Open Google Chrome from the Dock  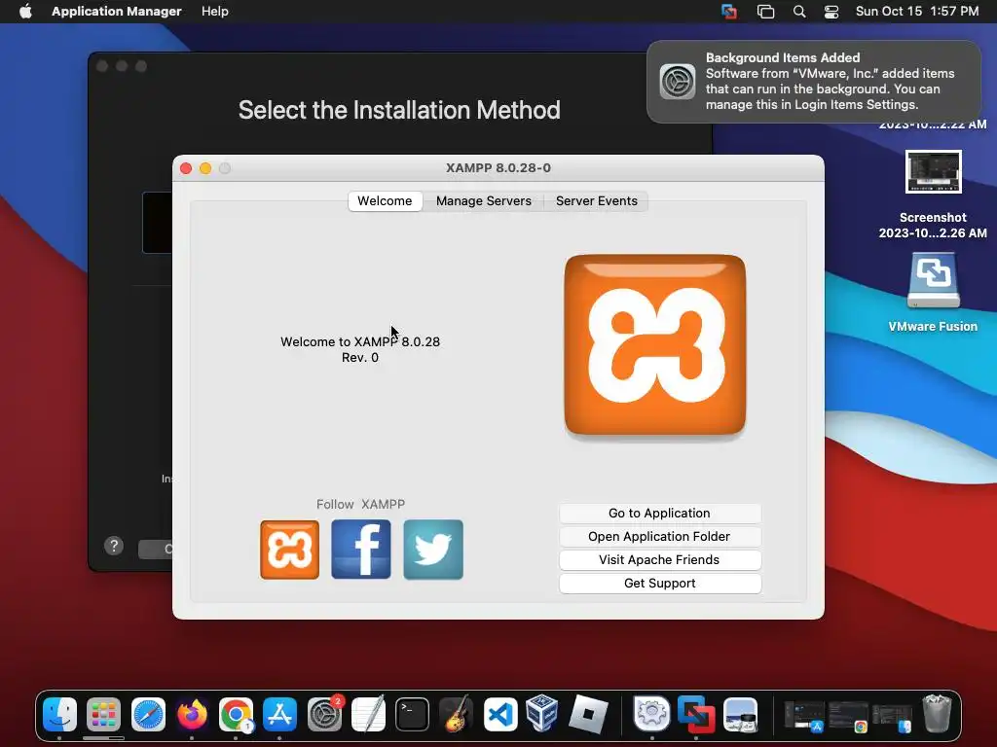click(x=236, y=715)
